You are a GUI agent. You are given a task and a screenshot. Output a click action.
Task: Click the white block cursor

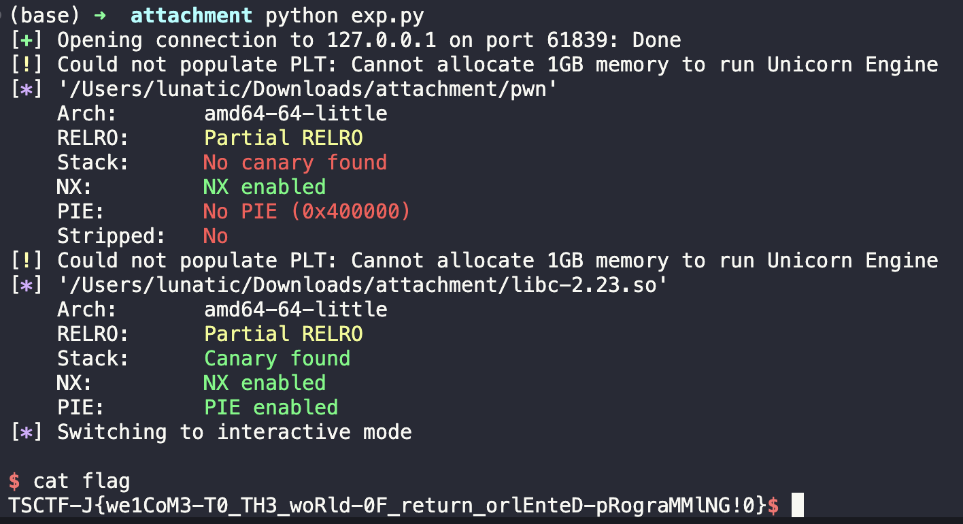coord(798,506)
